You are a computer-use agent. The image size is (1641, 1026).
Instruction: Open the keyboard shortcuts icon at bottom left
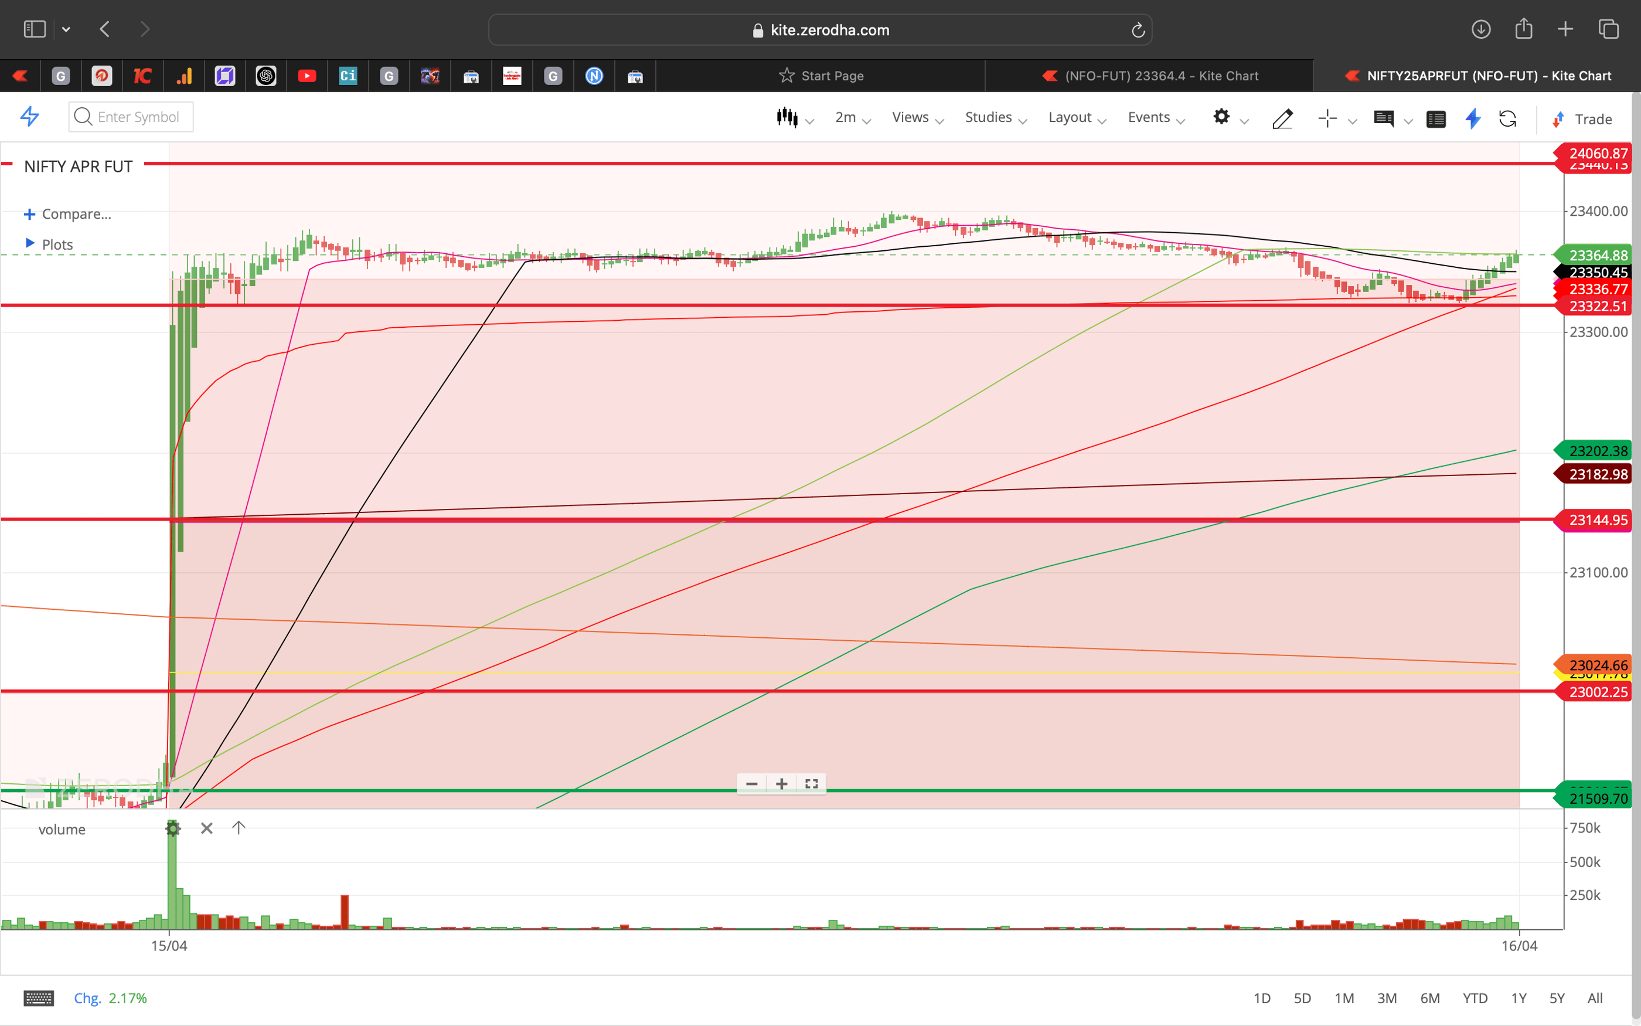click(39, 998)
